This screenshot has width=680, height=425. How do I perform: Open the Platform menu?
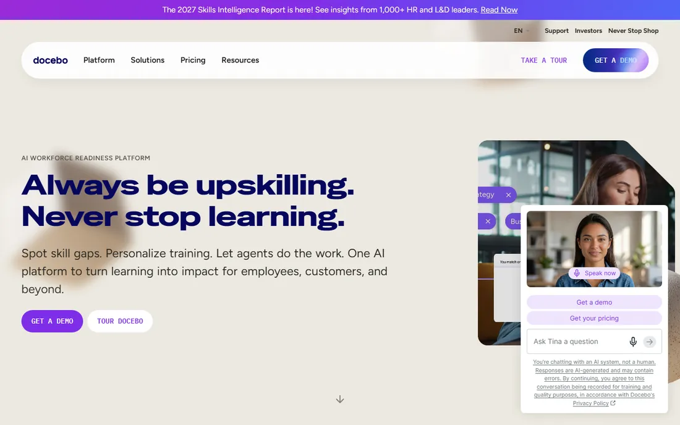point(99,60)
